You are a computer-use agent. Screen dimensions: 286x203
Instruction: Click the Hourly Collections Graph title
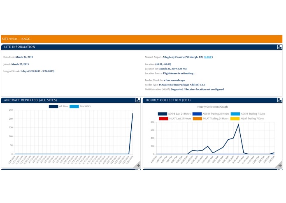pos(212,107)
